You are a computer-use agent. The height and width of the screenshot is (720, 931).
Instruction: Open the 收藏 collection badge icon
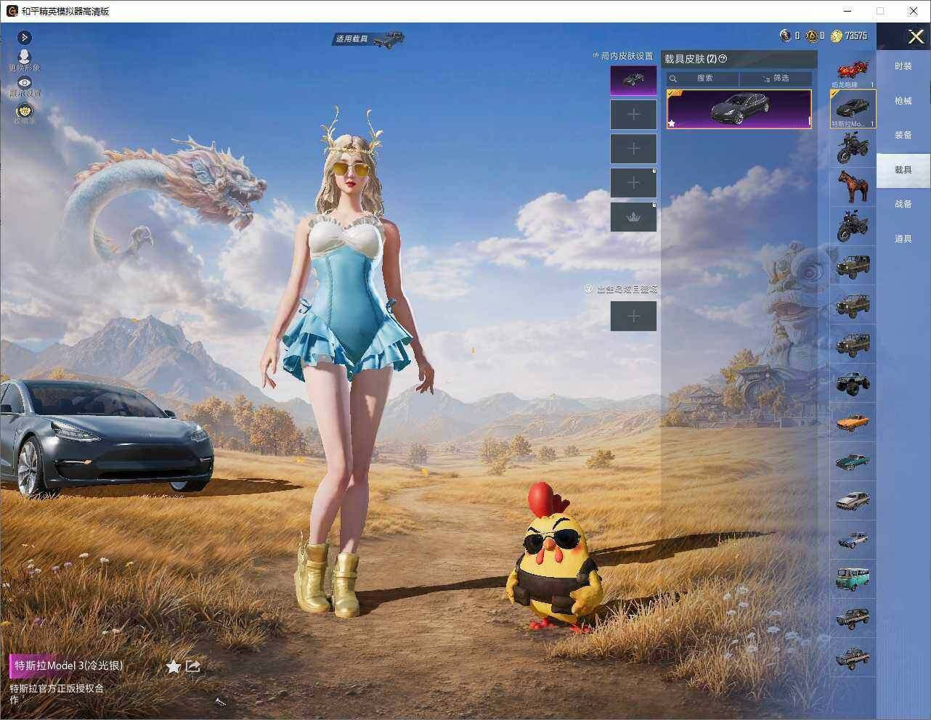tap(25, 112)
